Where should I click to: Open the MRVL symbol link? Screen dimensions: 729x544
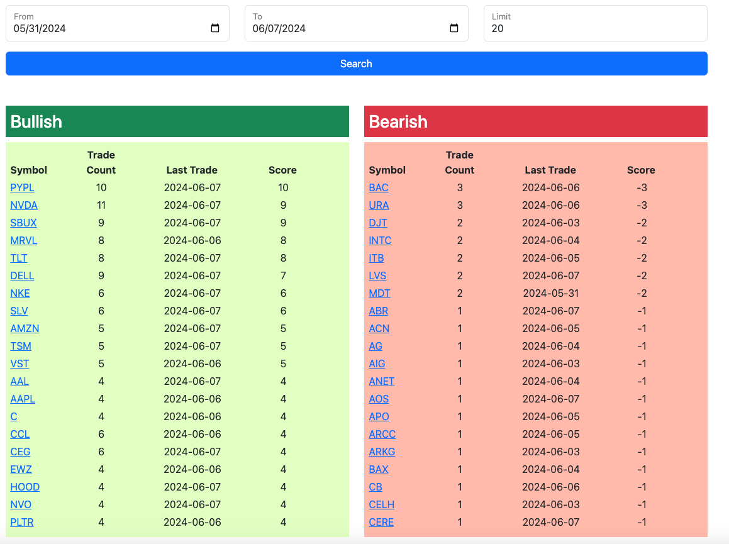pyautogui.click(x=24, y=241)
